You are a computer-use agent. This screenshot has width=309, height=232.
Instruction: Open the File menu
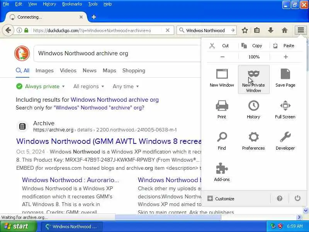[x=6, y=4]
